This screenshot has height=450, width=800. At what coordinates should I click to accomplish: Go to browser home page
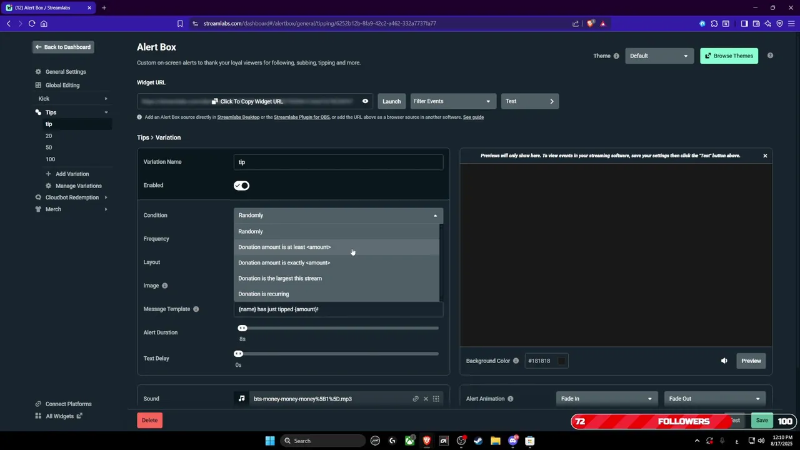click(x=44, y=24)
